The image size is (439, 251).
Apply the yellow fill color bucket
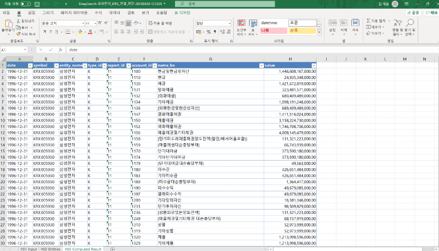(x=80, y=32)
